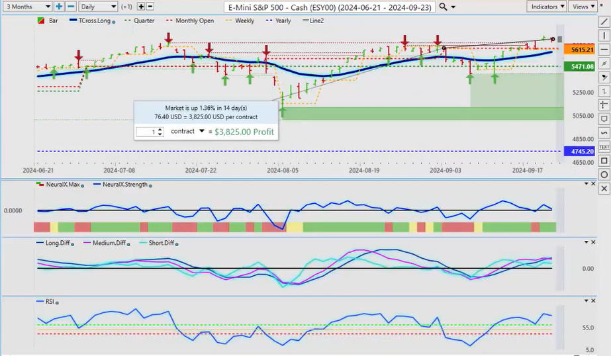Increase contract quantity with stepper
This screenshot has width=611, height=356.
click(x=160, y=129)
